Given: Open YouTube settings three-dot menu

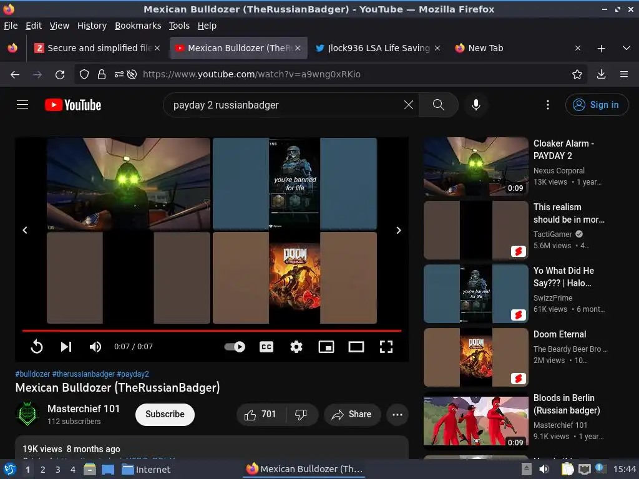Looking at the screenshot, I should (548, 105).
